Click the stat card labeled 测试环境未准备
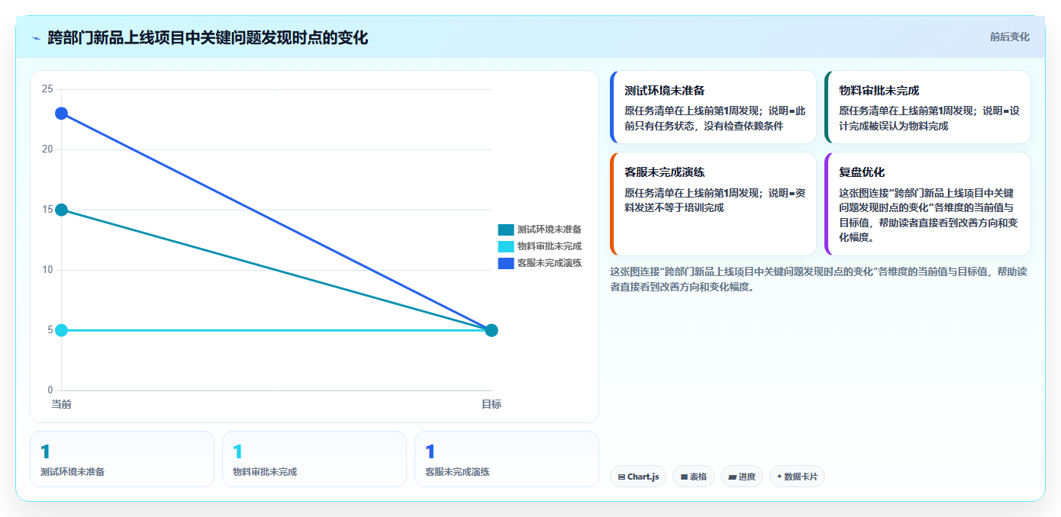This screenshot has width=1061, height=517. [x=122, y=459]
